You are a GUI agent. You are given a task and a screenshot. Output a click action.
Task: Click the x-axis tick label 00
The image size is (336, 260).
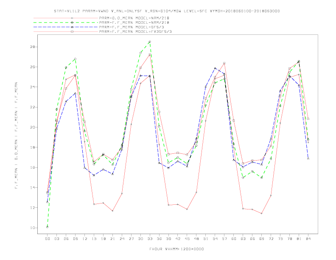(x=48, y=239)
